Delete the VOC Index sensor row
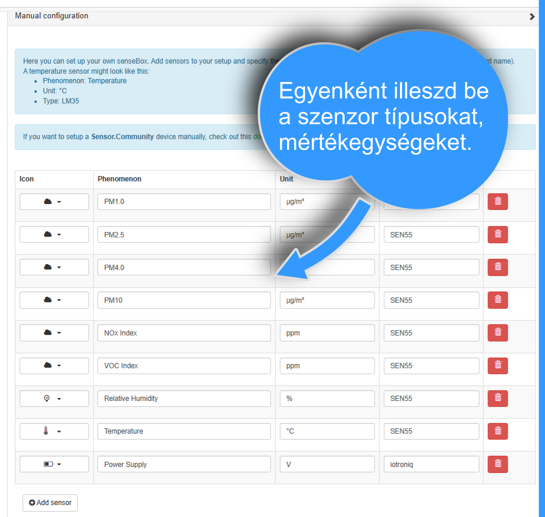545x517 pixels. pos(497,365)
